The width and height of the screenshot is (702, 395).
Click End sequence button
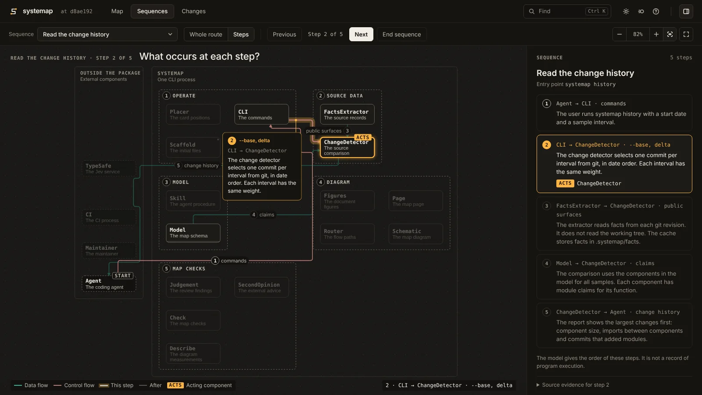[x=401, y=34]
